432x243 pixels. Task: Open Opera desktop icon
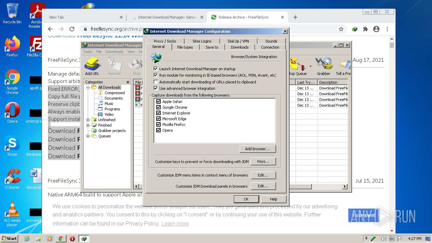12,113
